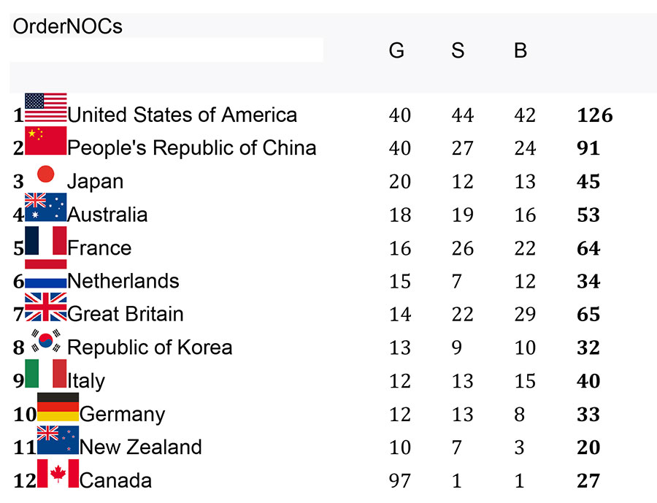Image resolution: width=657 pixels, height=503 pixels.
Task: Select the B bronze column header
Action: [x=520, y=50]
